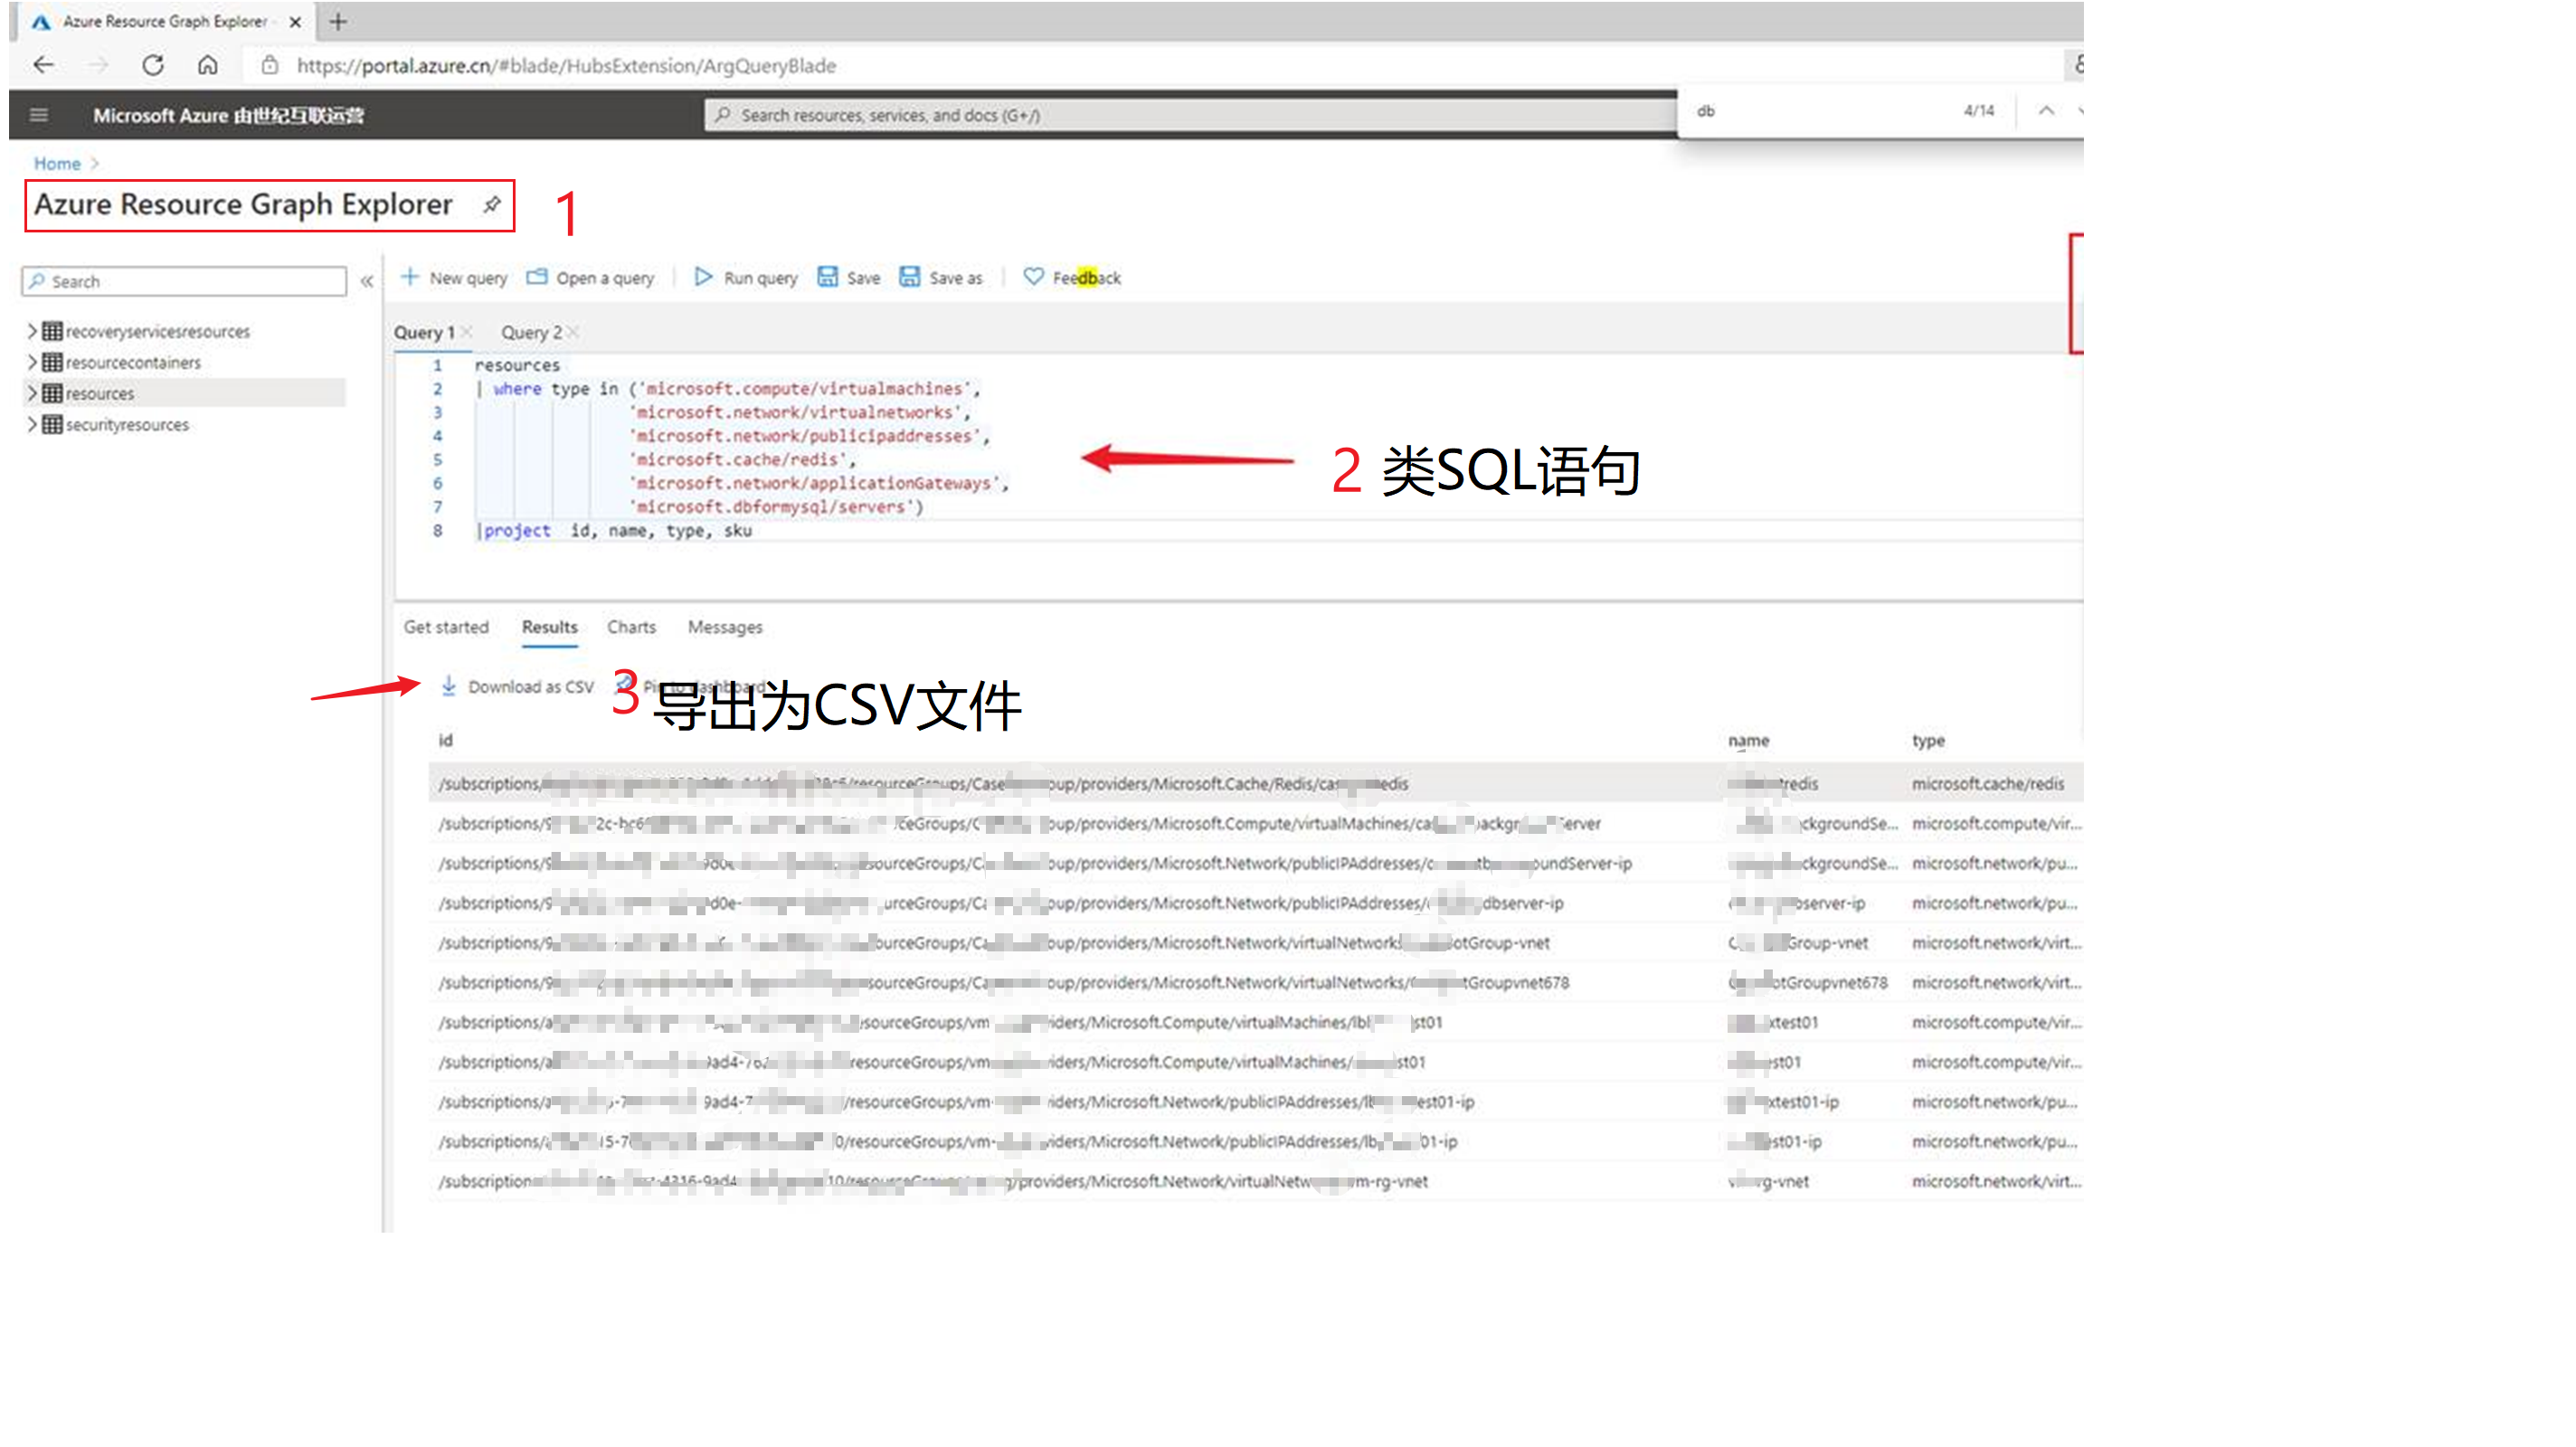Screen dimensions: 2576x1447
Task: Switch to the Query 2 tab
Action: click(x=531, y=332)
